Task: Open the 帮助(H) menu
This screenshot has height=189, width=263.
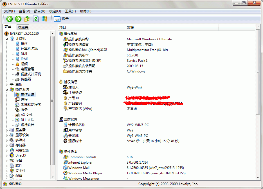Action: [86, 11]
